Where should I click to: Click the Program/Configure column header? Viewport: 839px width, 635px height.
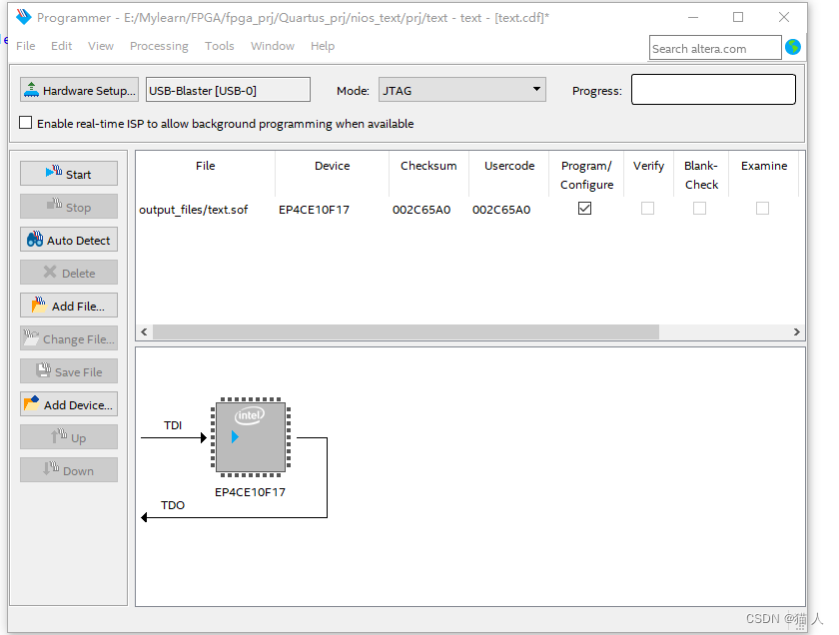pos(586,175)
